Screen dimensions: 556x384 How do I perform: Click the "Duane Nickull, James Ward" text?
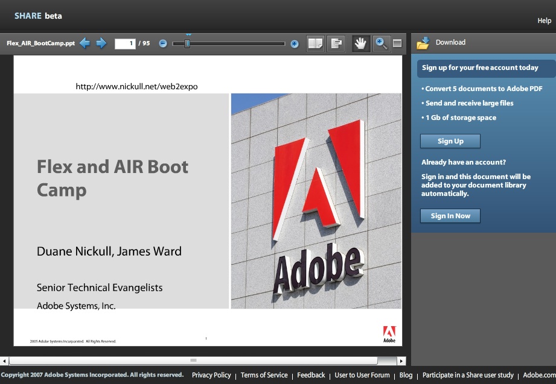(x=109, y=251)
